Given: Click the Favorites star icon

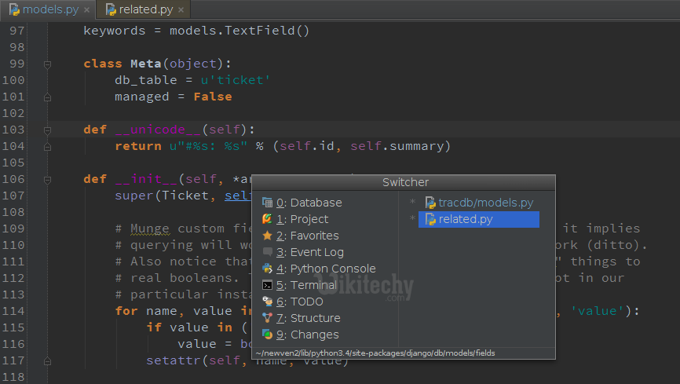Looking at the screenshot, I should pyautogui.click(x=268, y=236).
